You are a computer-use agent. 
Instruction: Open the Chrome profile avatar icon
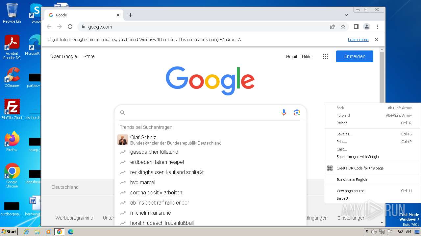tap(367, 27)
